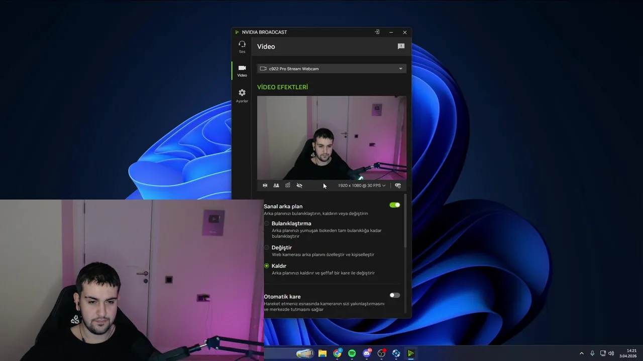Toggle the crossed-eye hide preview icon
643x361 pixels.
tap(299, 186)
